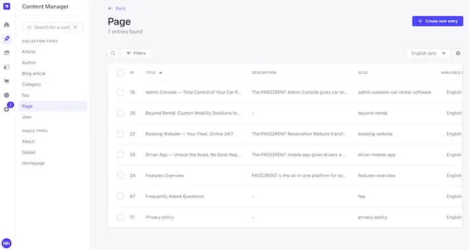Go Back via top link

[117, 9]
